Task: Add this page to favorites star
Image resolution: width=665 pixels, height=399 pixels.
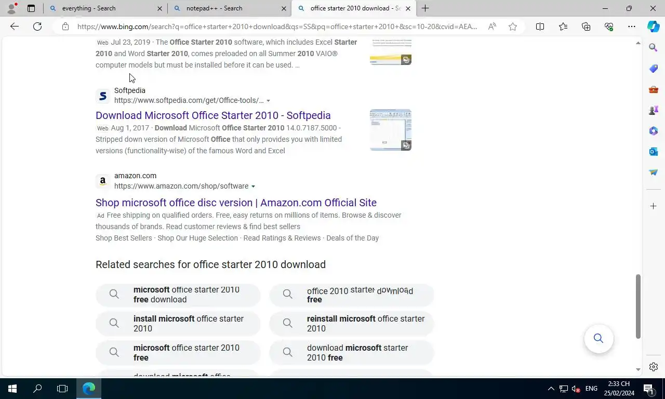Action: point(513,26)
